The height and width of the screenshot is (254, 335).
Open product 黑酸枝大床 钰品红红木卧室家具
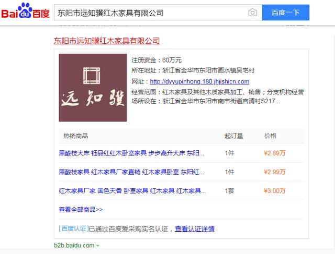click(131, 153)
